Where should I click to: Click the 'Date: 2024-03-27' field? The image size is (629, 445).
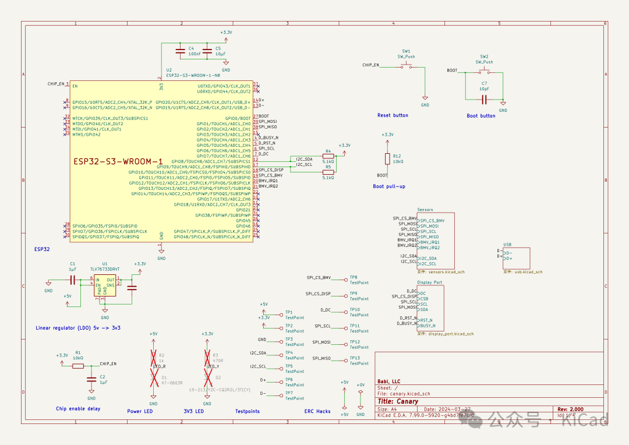tap(447, 409)
